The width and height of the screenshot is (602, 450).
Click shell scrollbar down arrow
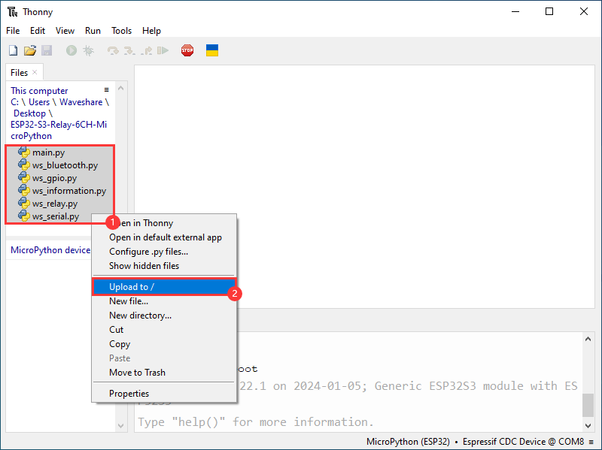588,425
